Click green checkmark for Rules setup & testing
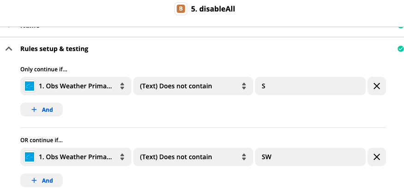Screen dimensions: 404x196 coord(400,49)
